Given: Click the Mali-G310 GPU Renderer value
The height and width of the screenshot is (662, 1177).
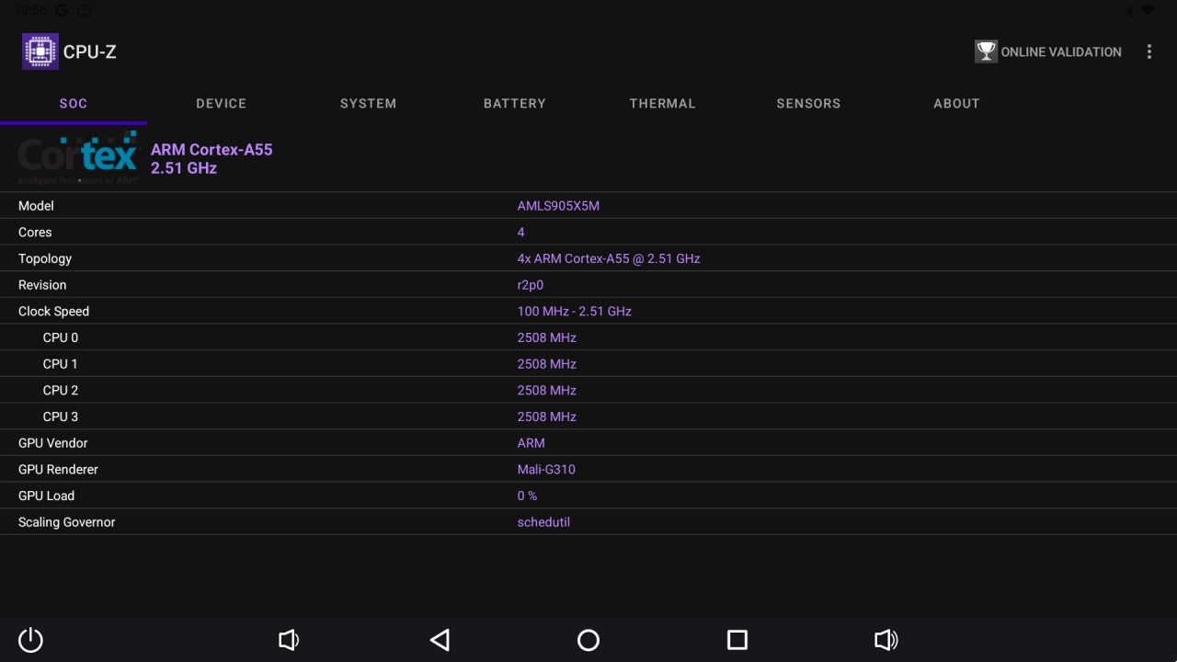Looking at the screenshot, I should (x=546, y=469).
